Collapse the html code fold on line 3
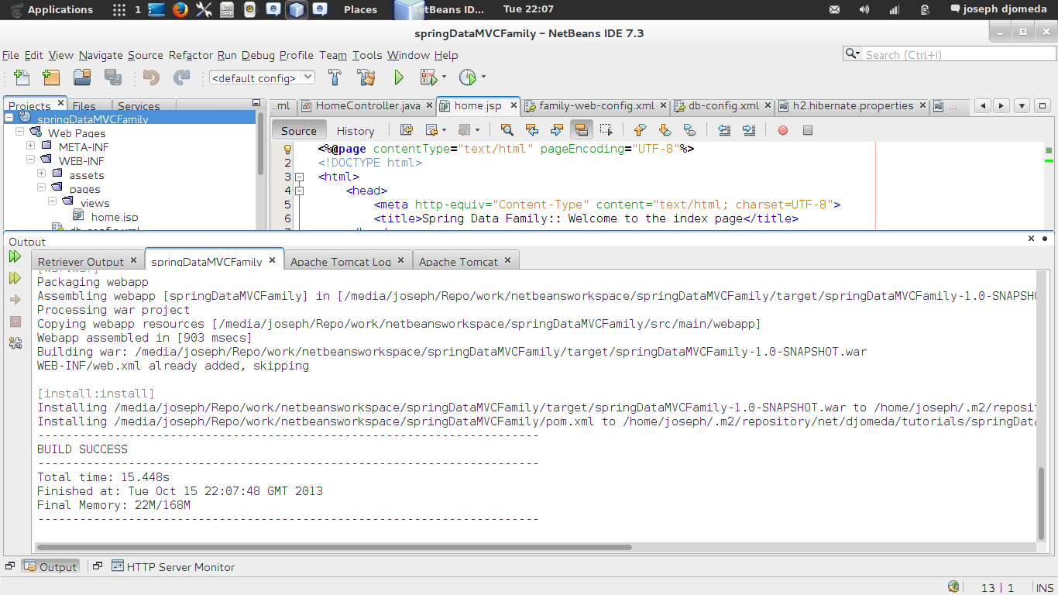 tap(300, 177)
